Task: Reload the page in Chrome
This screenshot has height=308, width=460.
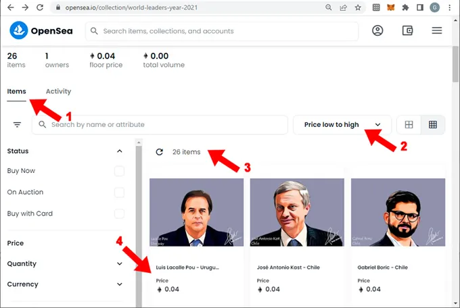Action: 40,7
